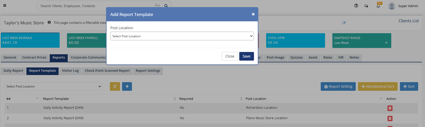Viewport: 425px width, 127px height.
Task: Open the Daily Report sub-tab
Action: click(x=13, y=71)
